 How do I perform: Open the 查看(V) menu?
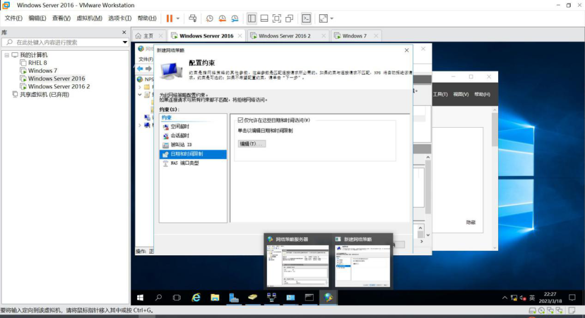[61, 18]
